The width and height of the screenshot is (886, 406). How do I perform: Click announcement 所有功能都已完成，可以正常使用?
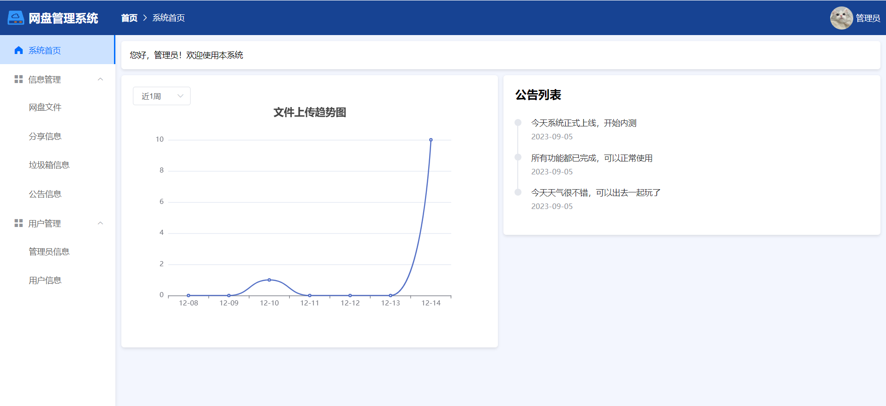pyautogui.click(x=592, y=158)
